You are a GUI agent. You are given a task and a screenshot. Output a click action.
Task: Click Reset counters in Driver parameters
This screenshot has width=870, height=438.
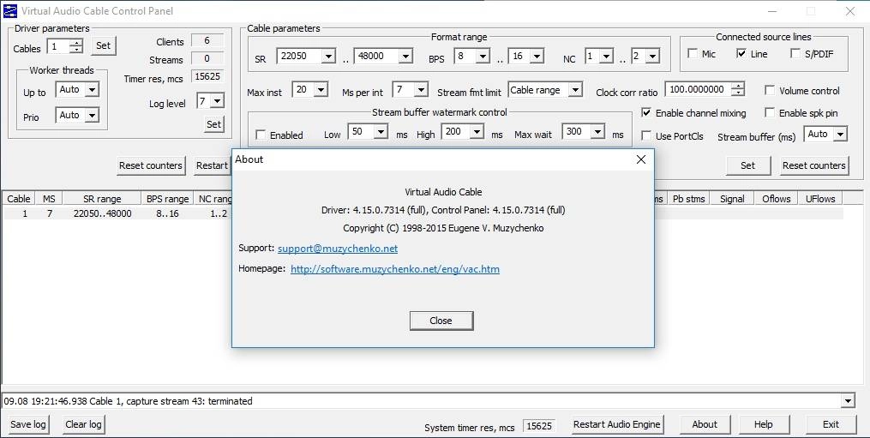click(151, 165)
